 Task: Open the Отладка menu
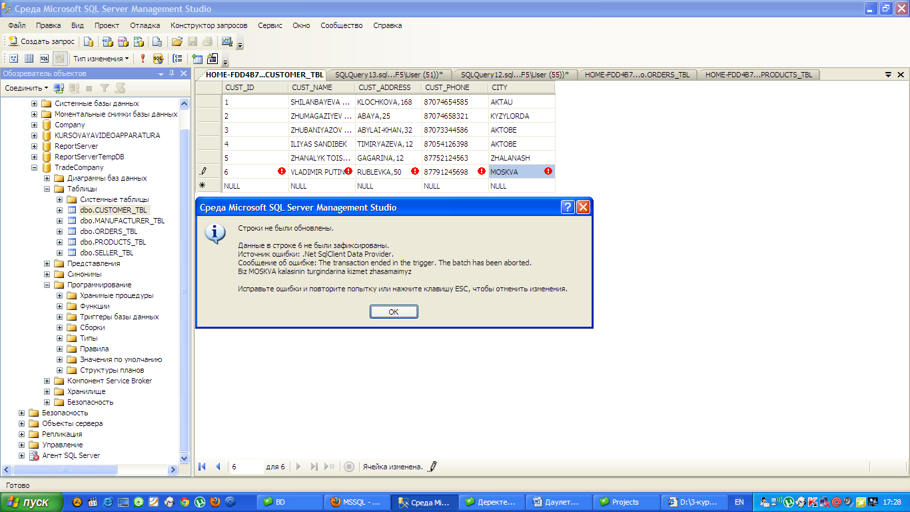(x=145, y=25)
